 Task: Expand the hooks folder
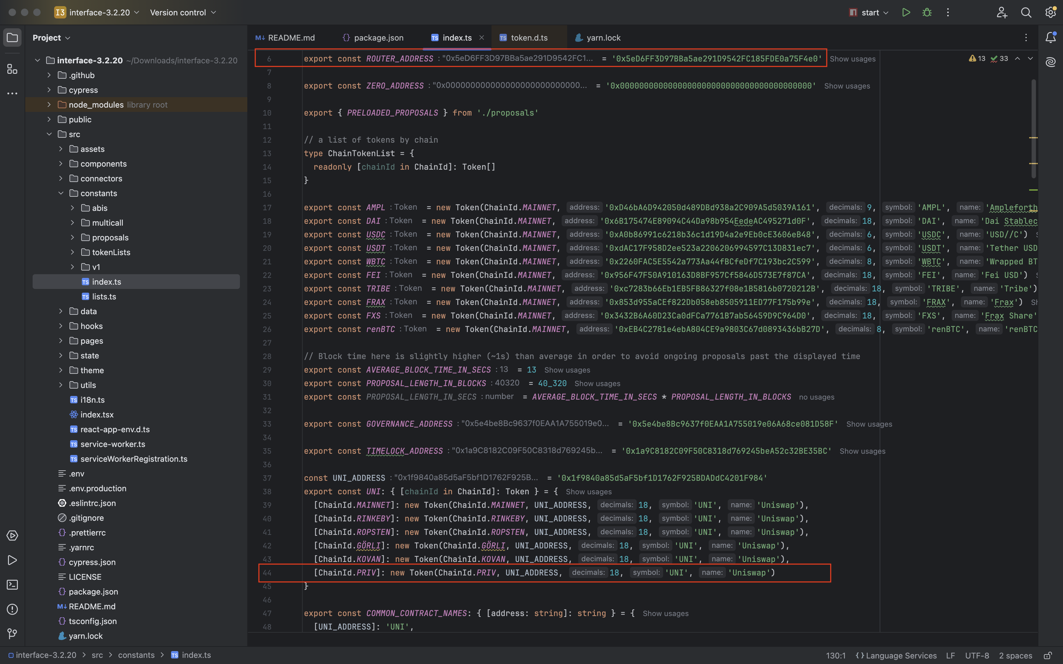pos(61,326)
